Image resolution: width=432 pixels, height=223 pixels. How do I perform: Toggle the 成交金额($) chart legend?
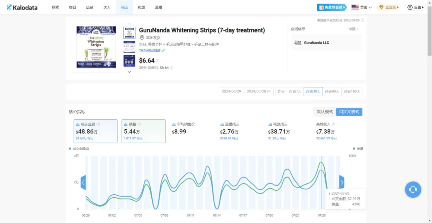[x=79, y=149]
